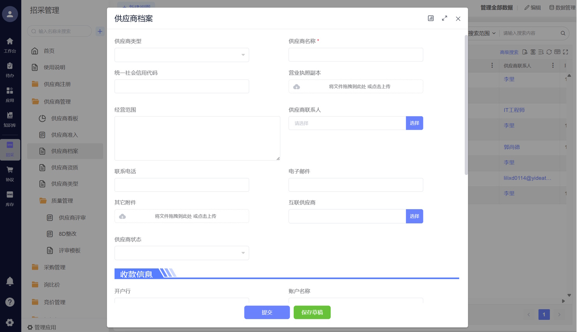Expand the 搜索范围 dropdown
Viewport: 577px width, 332px height.
[482, 34]
